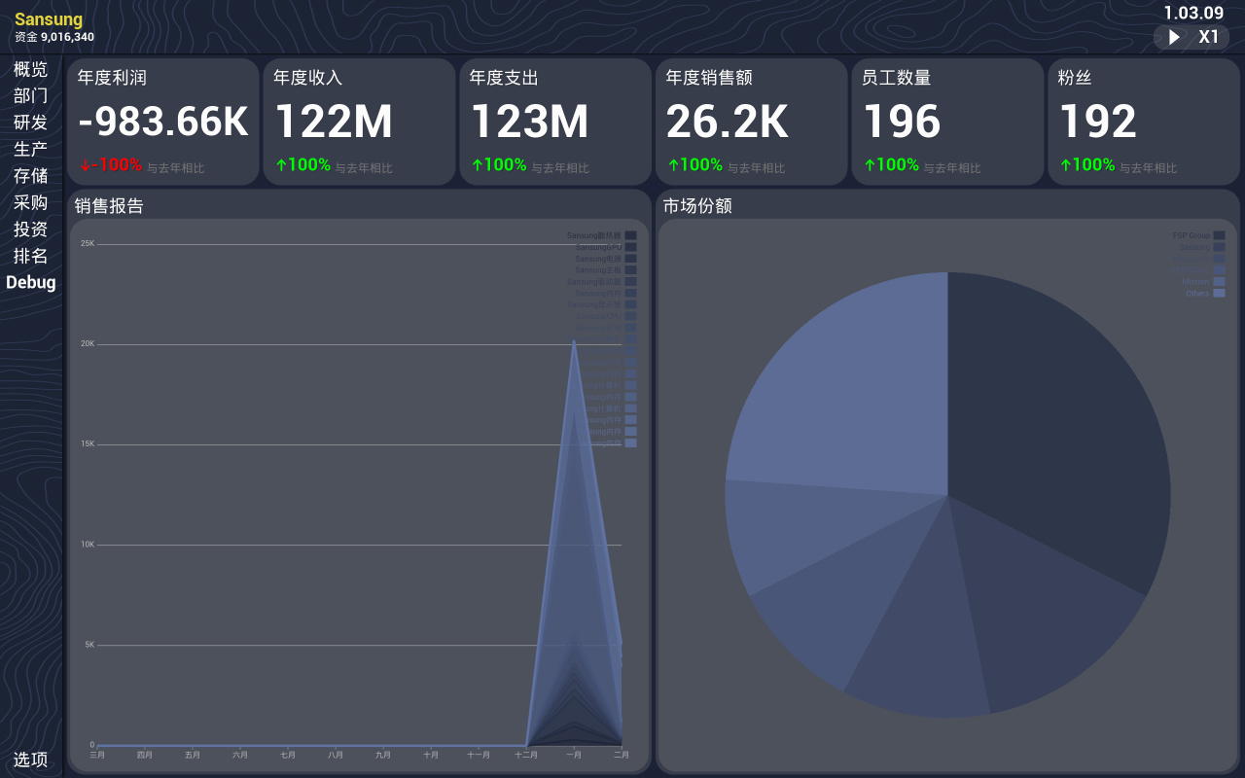
Task: Click the green up arrow in 年度支出 card
Action: [477, 165]
